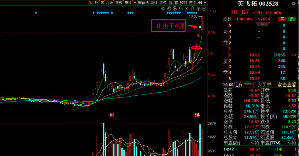Click the undo arrow icon

pyautogui.click(x=181, y=8)
